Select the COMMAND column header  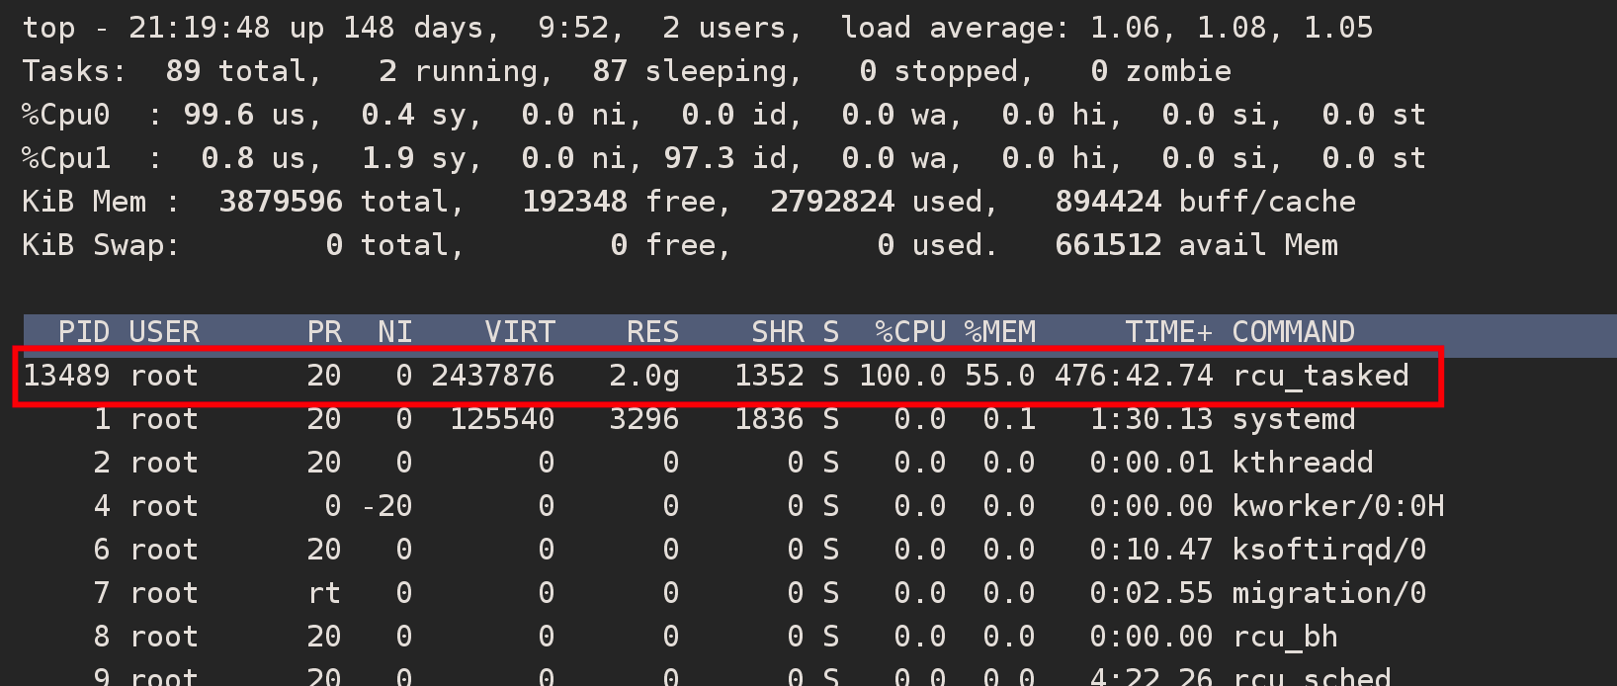pyautogui.click(x=1293, y=332)
